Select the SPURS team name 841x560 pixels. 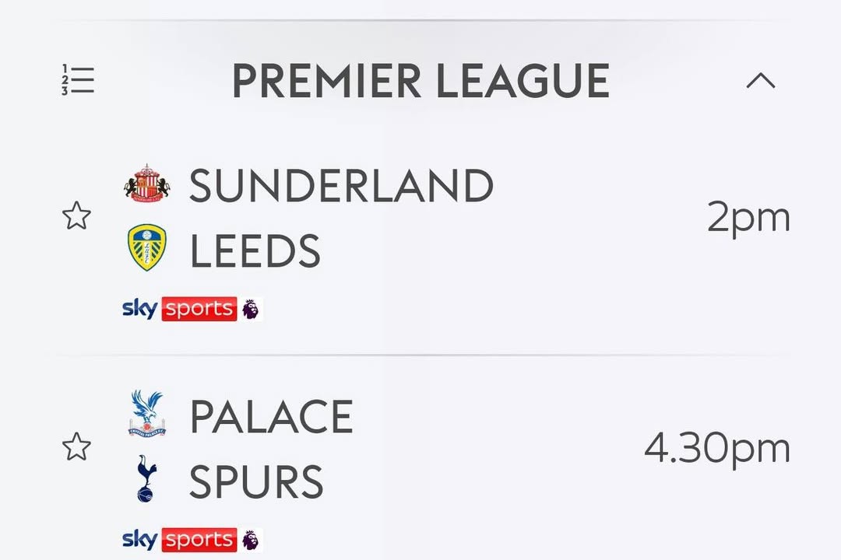coord(256,482)
